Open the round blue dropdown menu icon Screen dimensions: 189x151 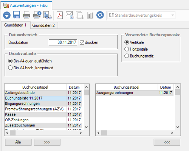[7, 15]
